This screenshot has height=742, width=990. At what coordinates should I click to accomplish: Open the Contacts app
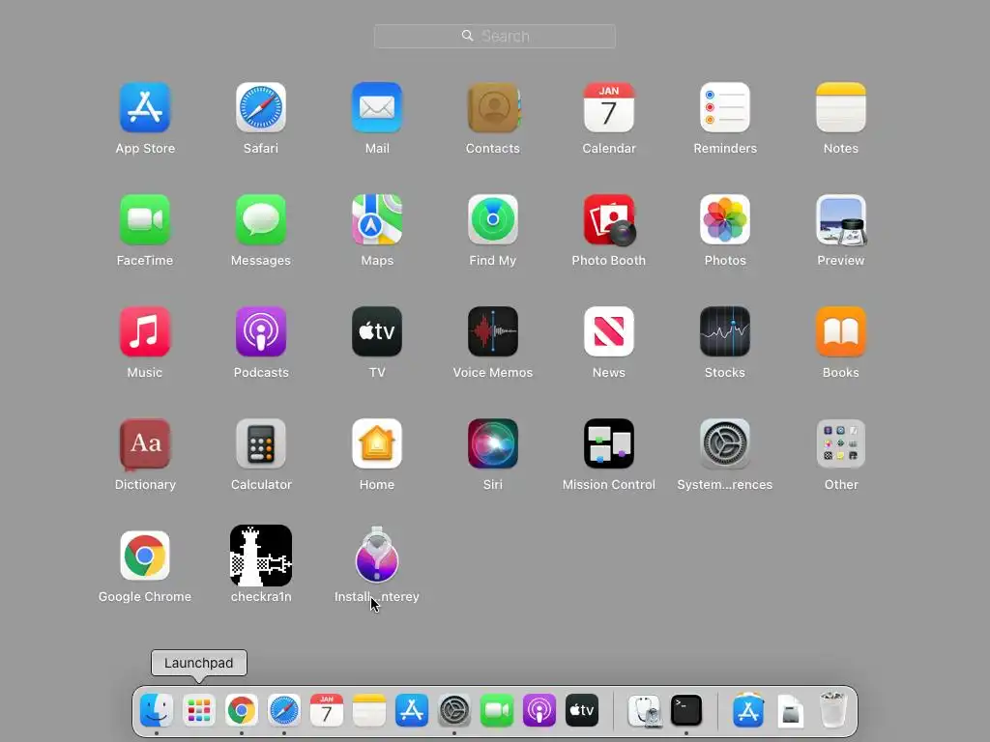click(x=493, y=107)
